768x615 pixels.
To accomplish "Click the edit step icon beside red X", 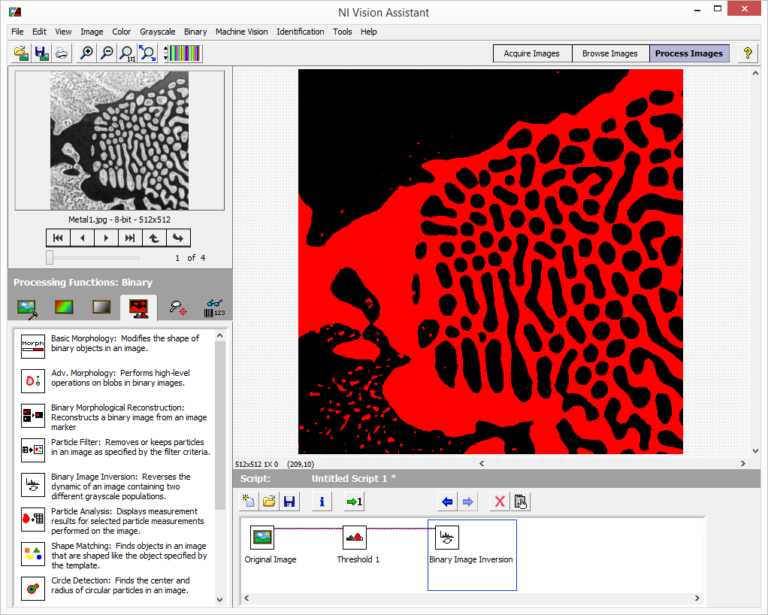I will pyautogui.click(x=520, y=501).
